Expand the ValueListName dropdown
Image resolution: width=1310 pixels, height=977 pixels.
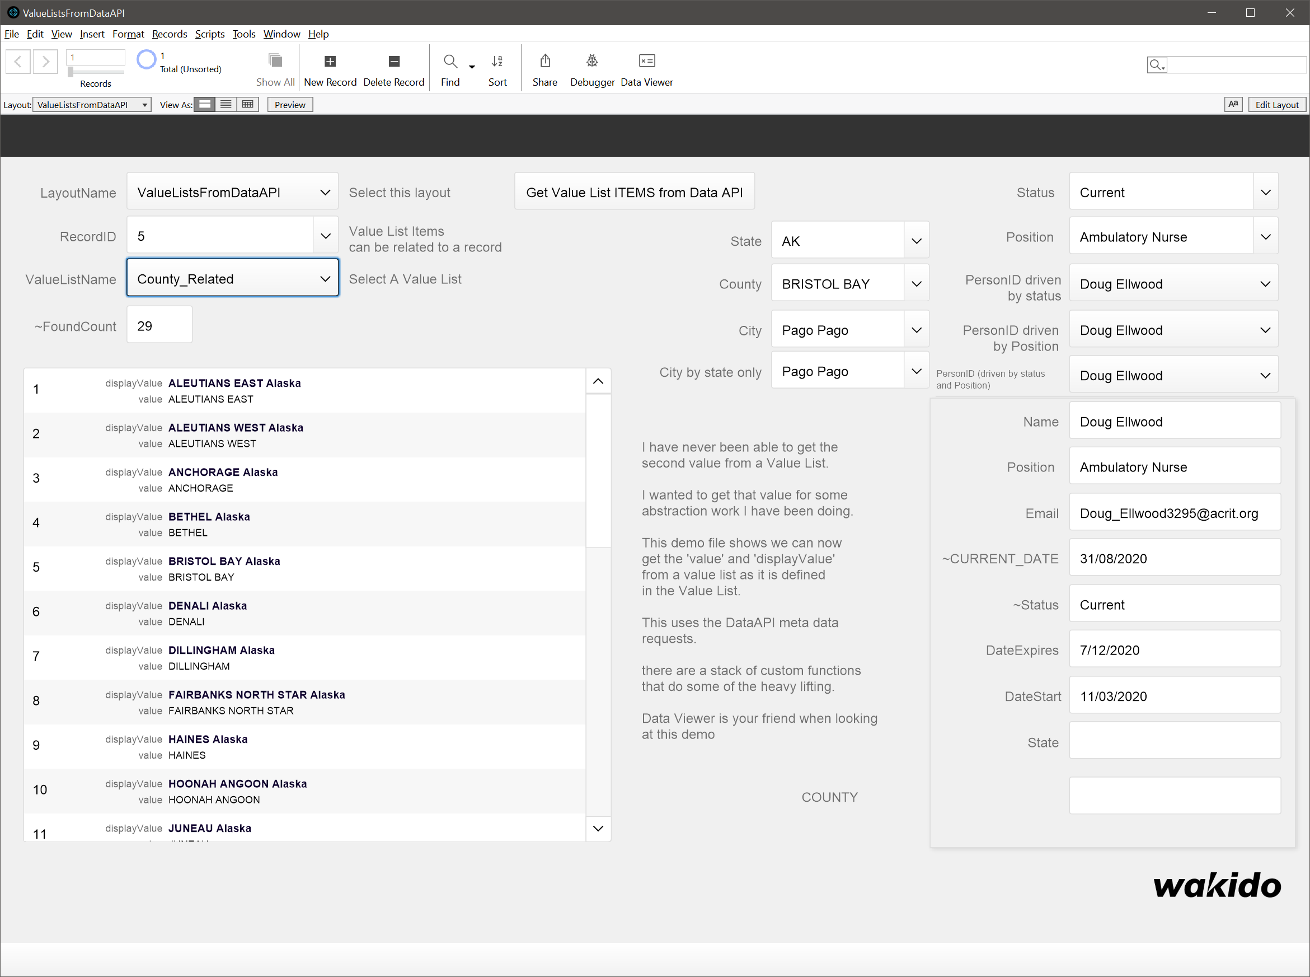[x=325, y=279]
